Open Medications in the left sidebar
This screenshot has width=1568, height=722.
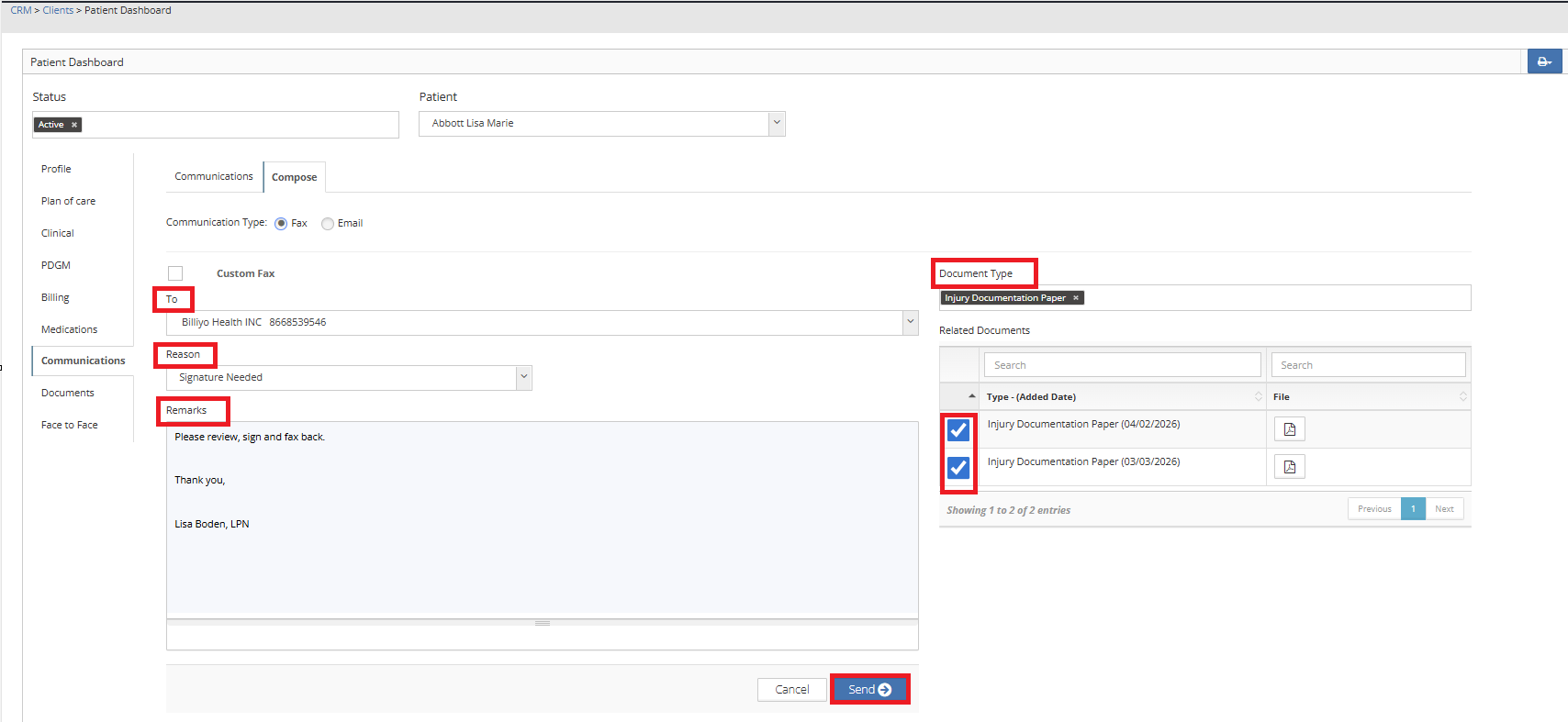(69, 329)
